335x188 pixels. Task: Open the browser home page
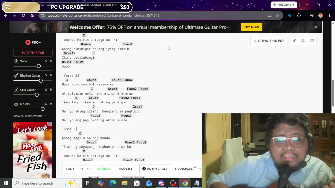[32, 15]
